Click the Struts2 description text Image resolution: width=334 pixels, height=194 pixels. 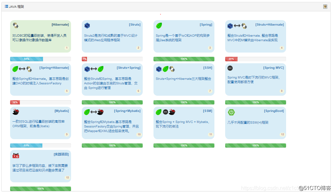click(111, 38)
